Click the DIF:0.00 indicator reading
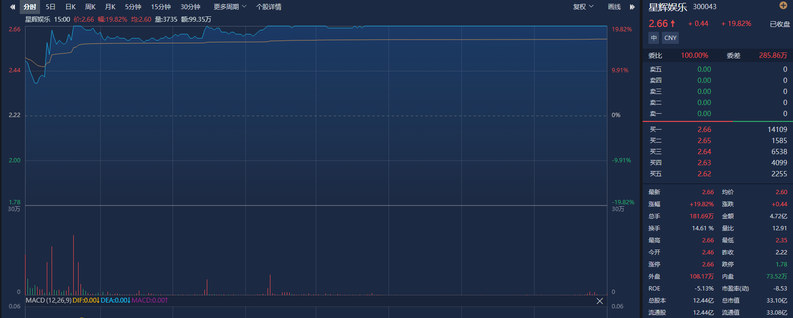This screenshot has width=793, height=318. tap(86, 300)
